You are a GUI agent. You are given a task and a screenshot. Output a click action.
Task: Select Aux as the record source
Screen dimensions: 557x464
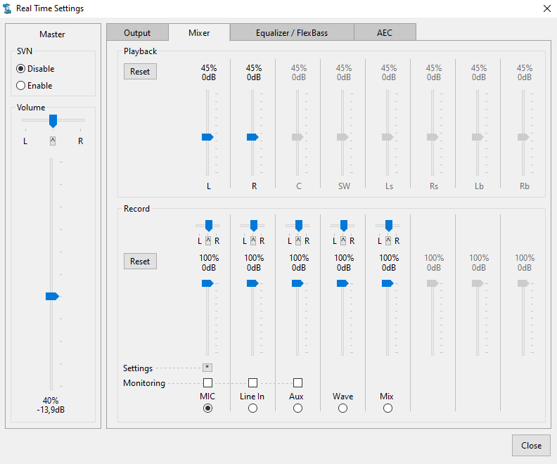297,408
